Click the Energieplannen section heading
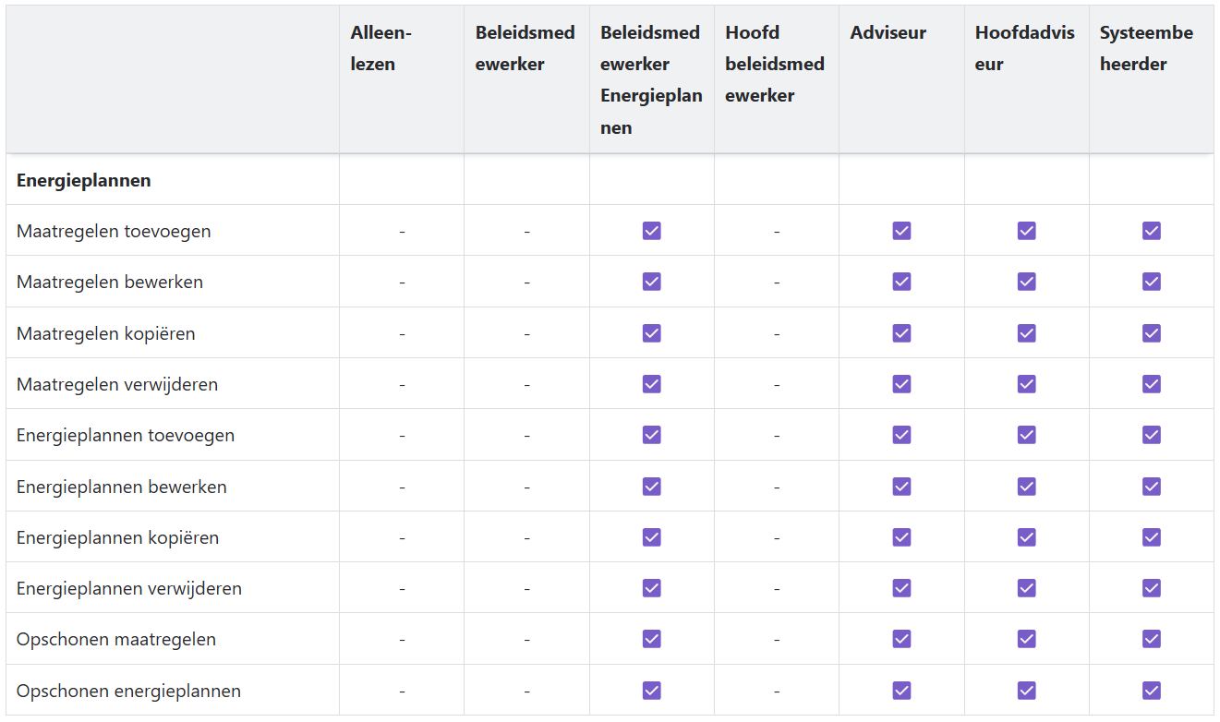The width and height of the screenshot is (1220, 722). coord(84,181)
